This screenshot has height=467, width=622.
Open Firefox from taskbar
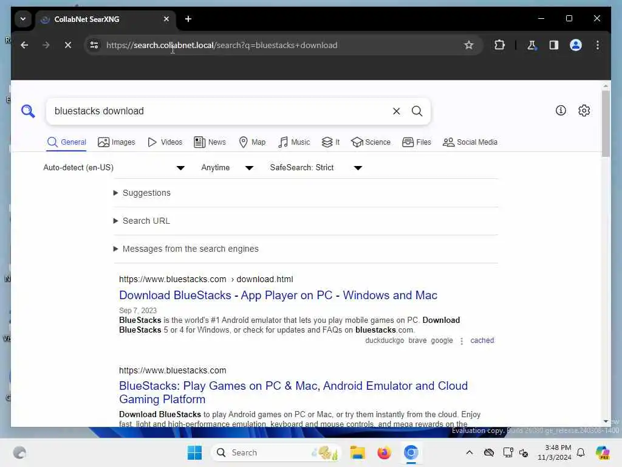[384, 452]
